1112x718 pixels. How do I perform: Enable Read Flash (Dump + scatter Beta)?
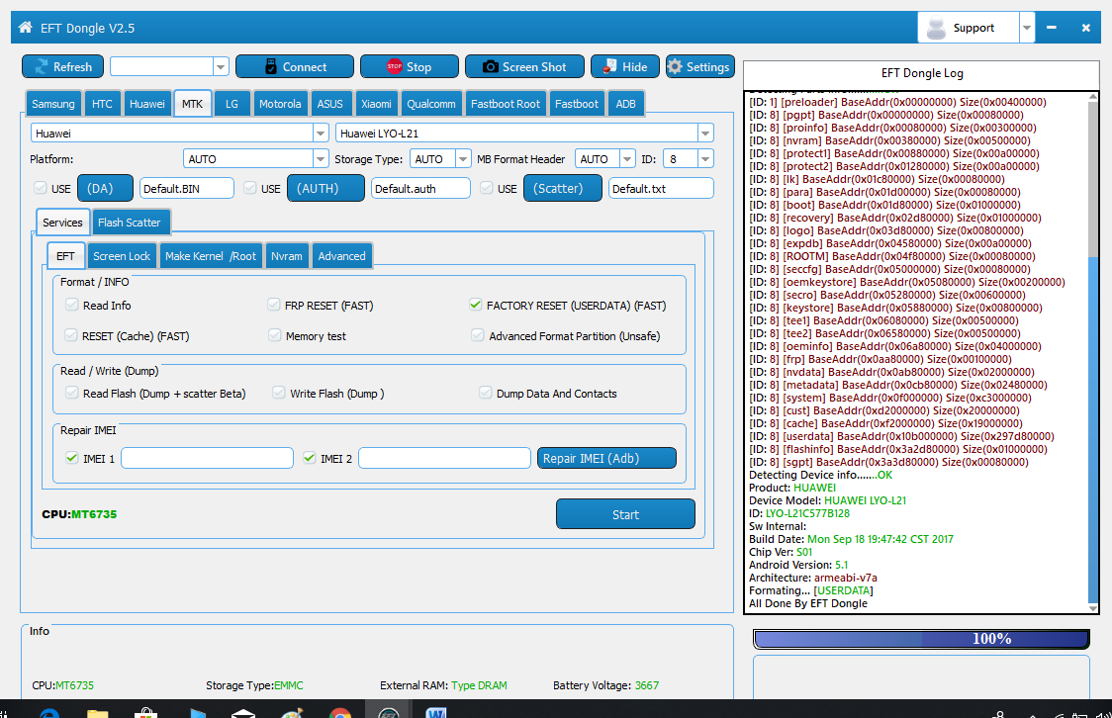click(x=71, y=393)
